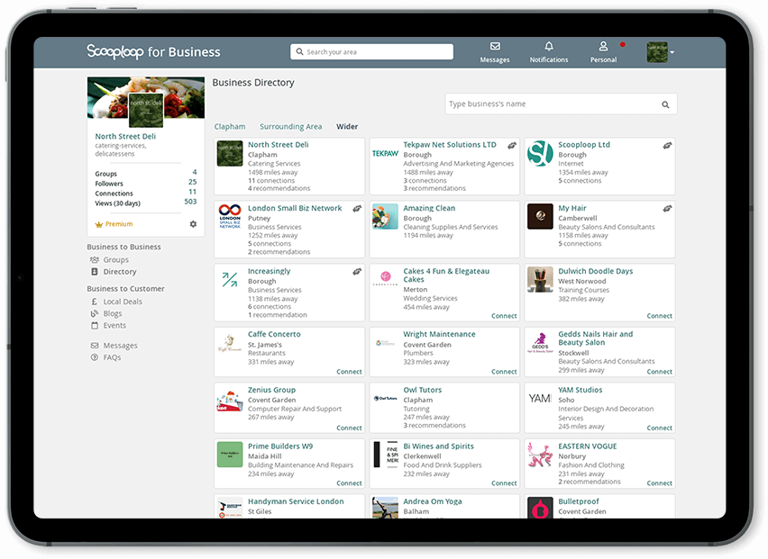Viewport: 768px width, 559px height.
Task: Select the Wider area tab
Action: (347, 127)
